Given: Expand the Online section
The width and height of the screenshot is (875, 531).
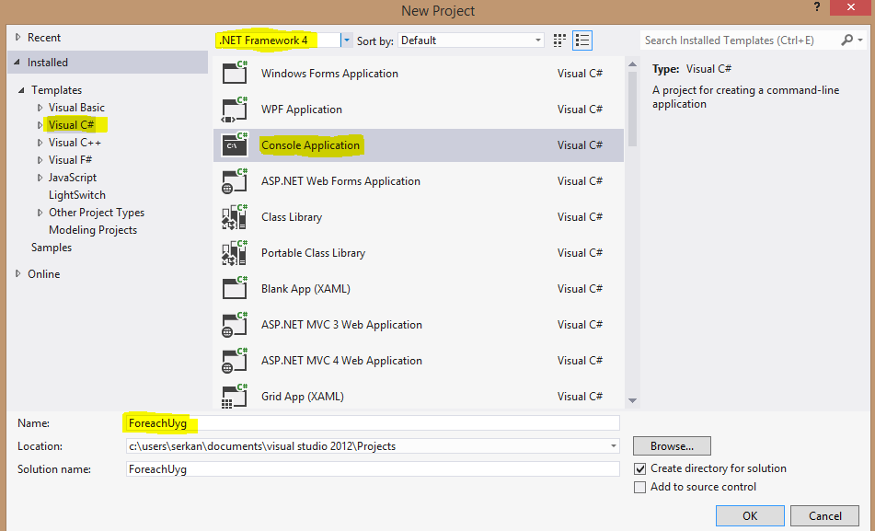Looking at the screenshot, I should pyautogui.click(x=17, y=273).
